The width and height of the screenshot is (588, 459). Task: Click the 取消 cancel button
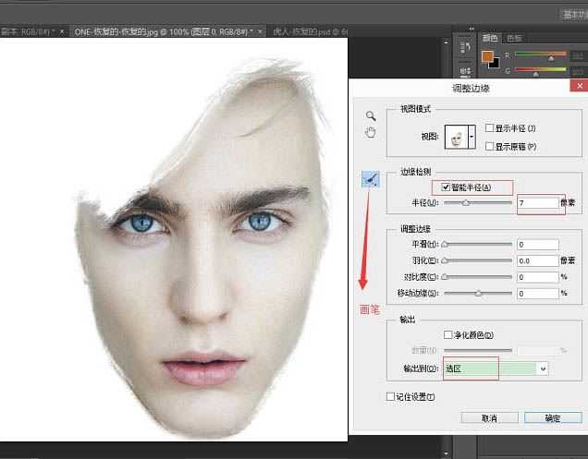pyautogui.click(x=487, y=418)
